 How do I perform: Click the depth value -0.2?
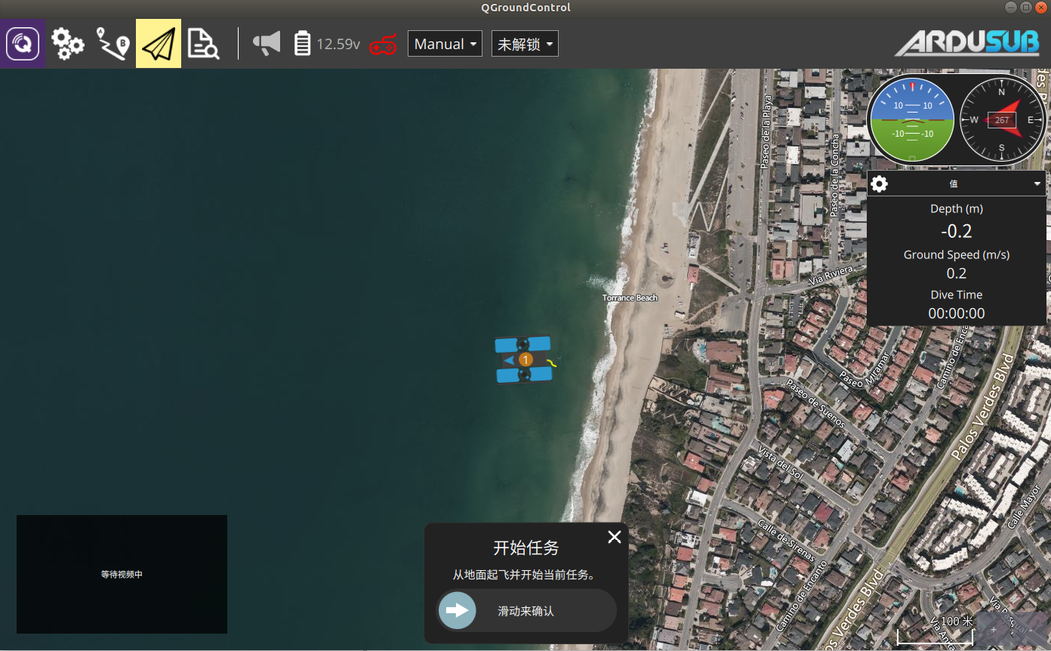[957, 231]
